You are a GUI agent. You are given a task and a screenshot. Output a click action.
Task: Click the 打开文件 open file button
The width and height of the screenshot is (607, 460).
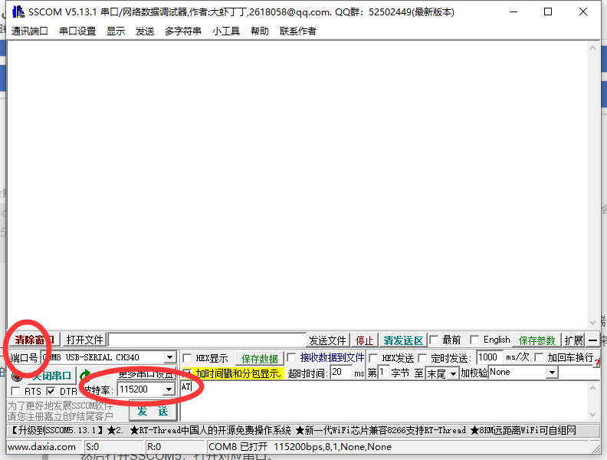pos(84,340)
